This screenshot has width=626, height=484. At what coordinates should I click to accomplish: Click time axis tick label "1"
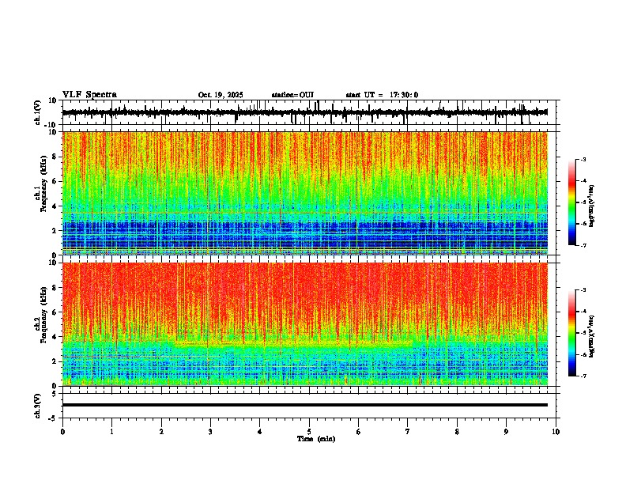point(111,432)
